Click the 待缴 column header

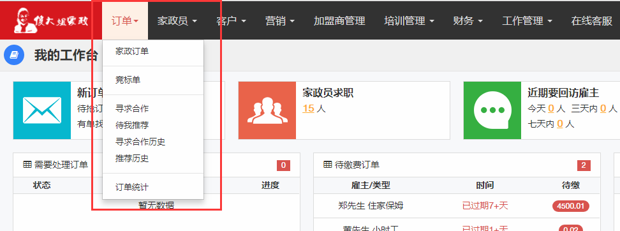571,185
